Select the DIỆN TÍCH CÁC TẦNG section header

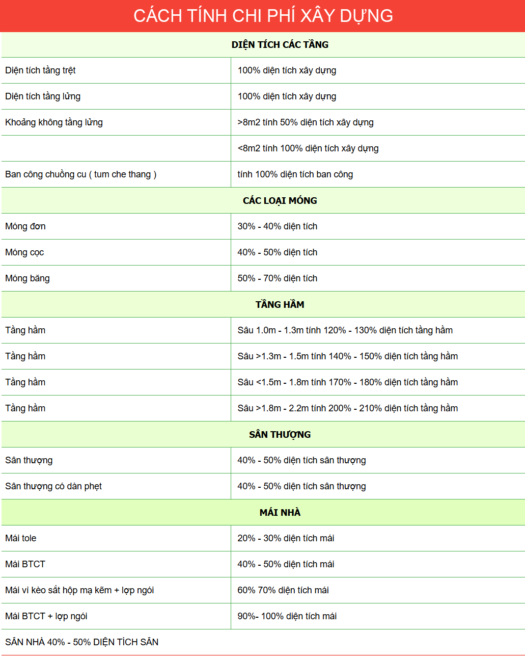tap(280, 45)
